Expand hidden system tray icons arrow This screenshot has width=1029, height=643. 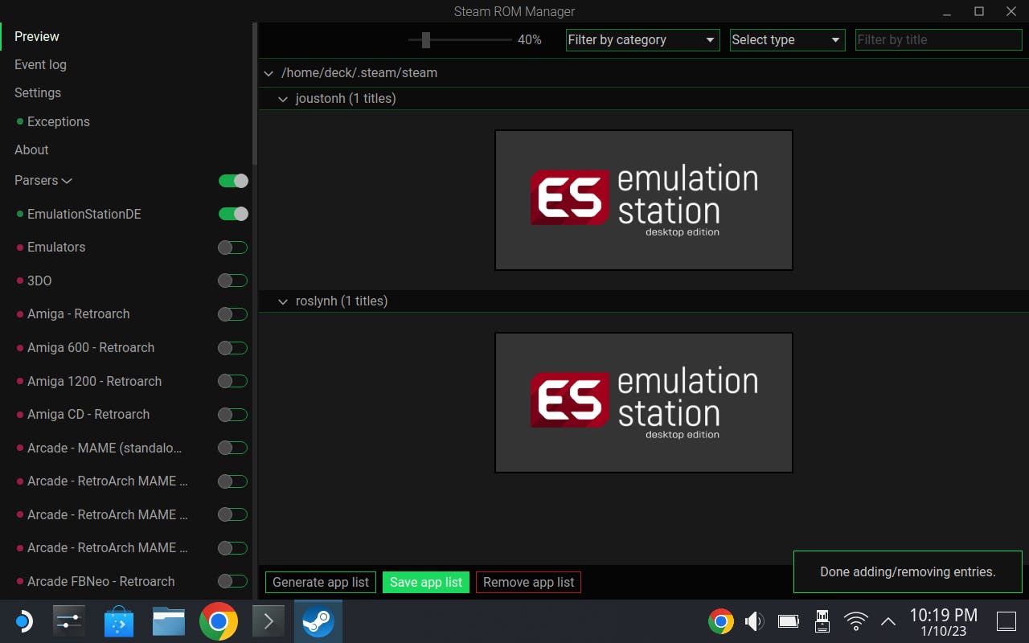pos(888,621)
